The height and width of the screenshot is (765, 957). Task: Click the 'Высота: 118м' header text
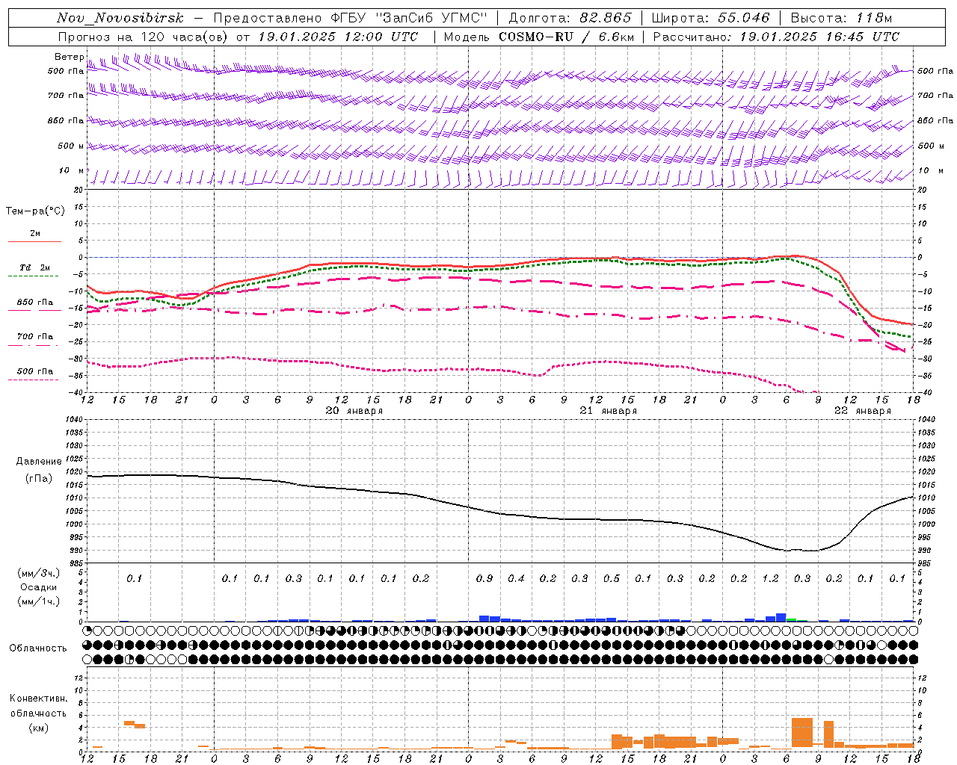842,18
